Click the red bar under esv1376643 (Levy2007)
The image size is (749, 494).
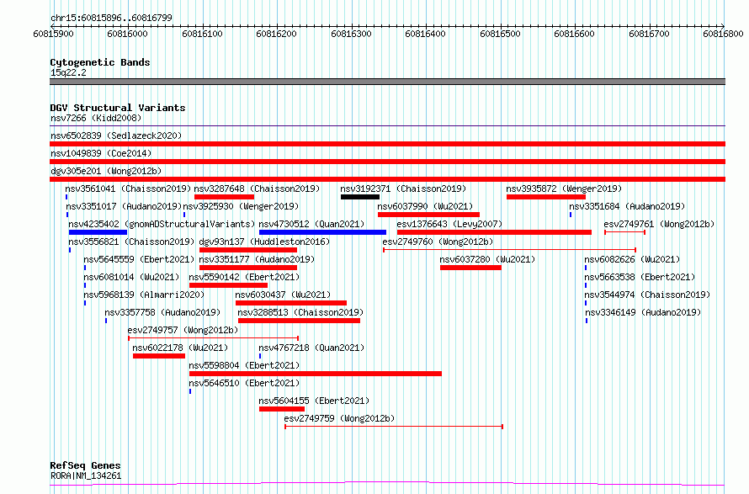[x=494, y=232]
